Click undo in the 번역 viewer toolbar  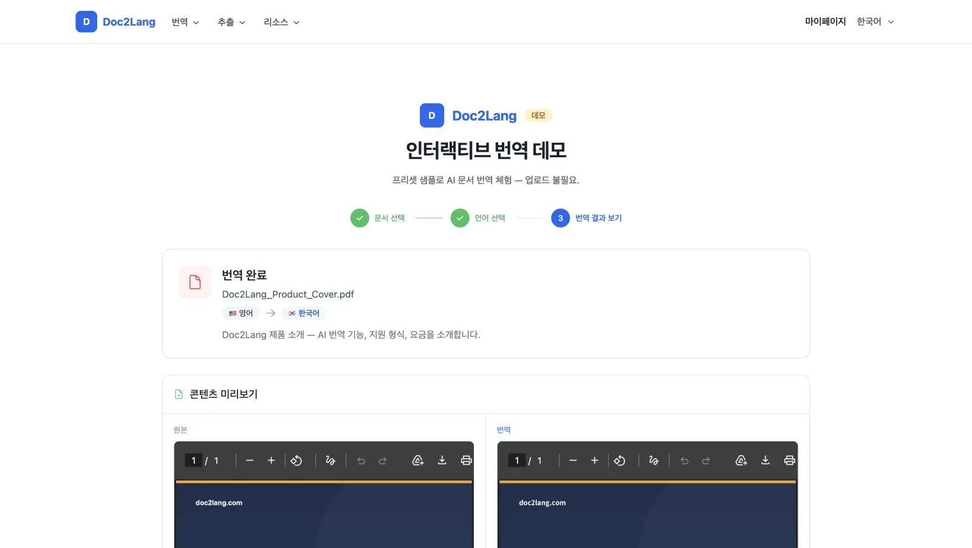click(684, 461)
